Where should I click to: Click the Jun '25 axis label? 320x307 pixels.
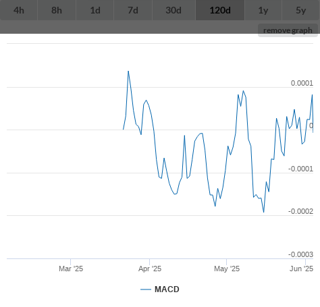coord(301,269)
